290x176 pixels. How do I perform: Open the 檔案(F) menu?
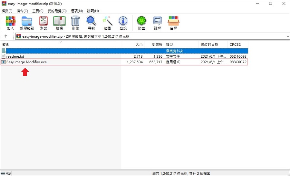click(x=7, y=11)
